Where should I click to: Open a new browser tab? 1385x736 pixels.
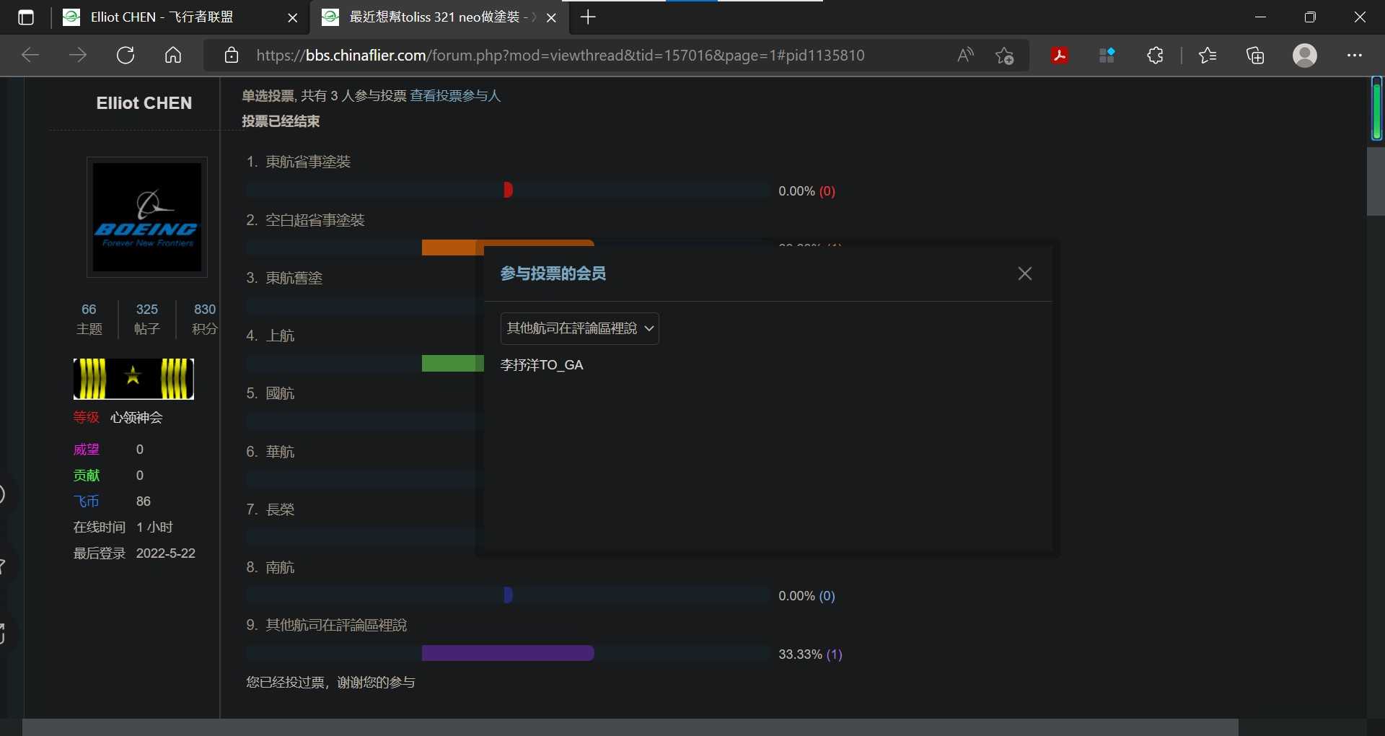(588, 17)
